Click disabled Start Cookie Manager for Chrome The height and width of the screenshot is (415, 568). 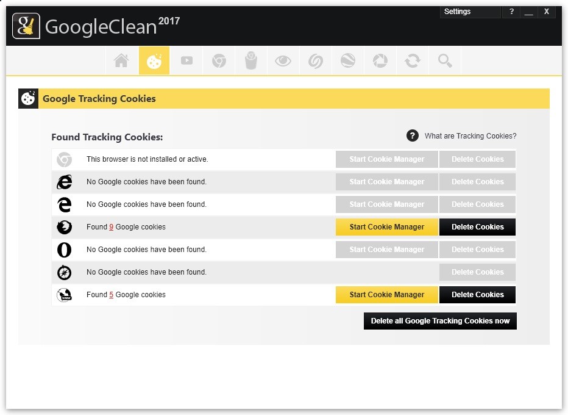point(386,159)
